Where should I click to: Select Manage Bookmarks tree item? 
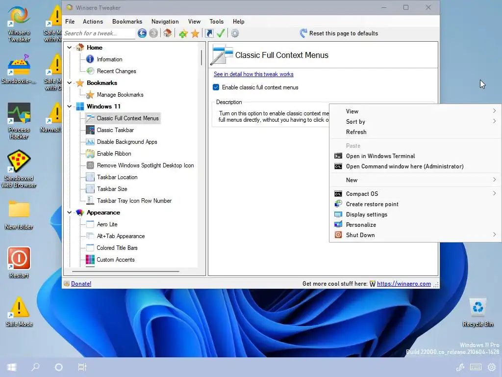click(120, 95)
